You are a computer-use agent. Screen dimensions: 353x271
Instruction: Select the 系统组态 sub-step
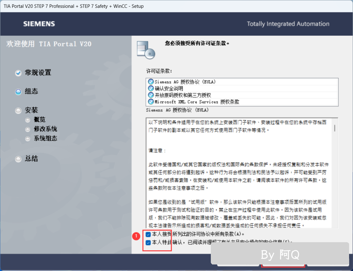click(x=45, y=138)
